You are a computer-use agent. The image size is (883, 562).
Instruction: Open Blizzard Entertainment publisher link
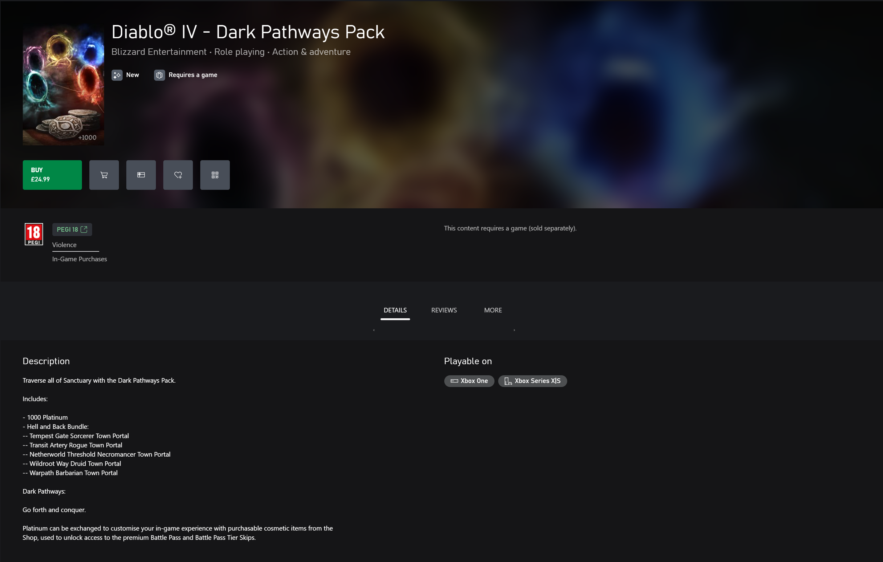click(159, 52)
